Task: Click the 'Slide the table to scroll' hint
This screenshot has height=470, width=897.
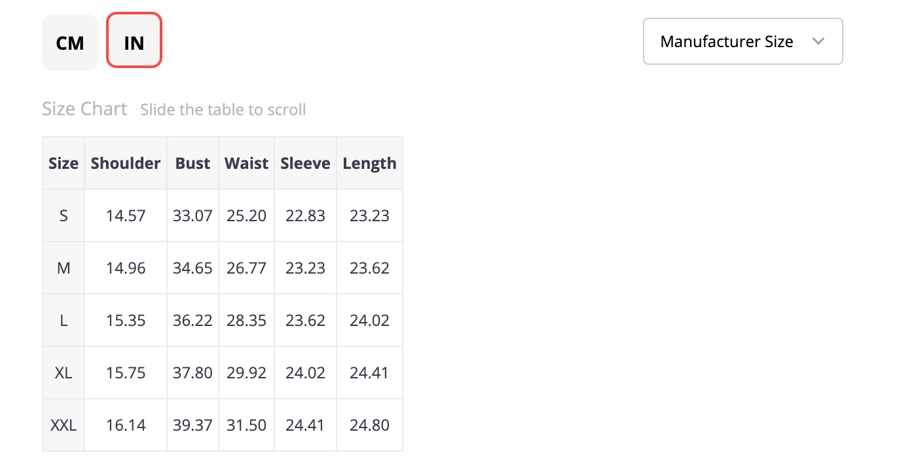Action: tap(223, 109)
